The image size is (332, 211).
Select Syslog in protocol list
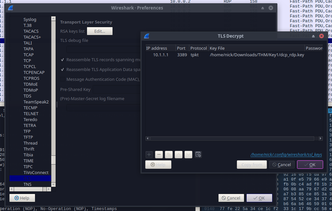click(30, 20)
